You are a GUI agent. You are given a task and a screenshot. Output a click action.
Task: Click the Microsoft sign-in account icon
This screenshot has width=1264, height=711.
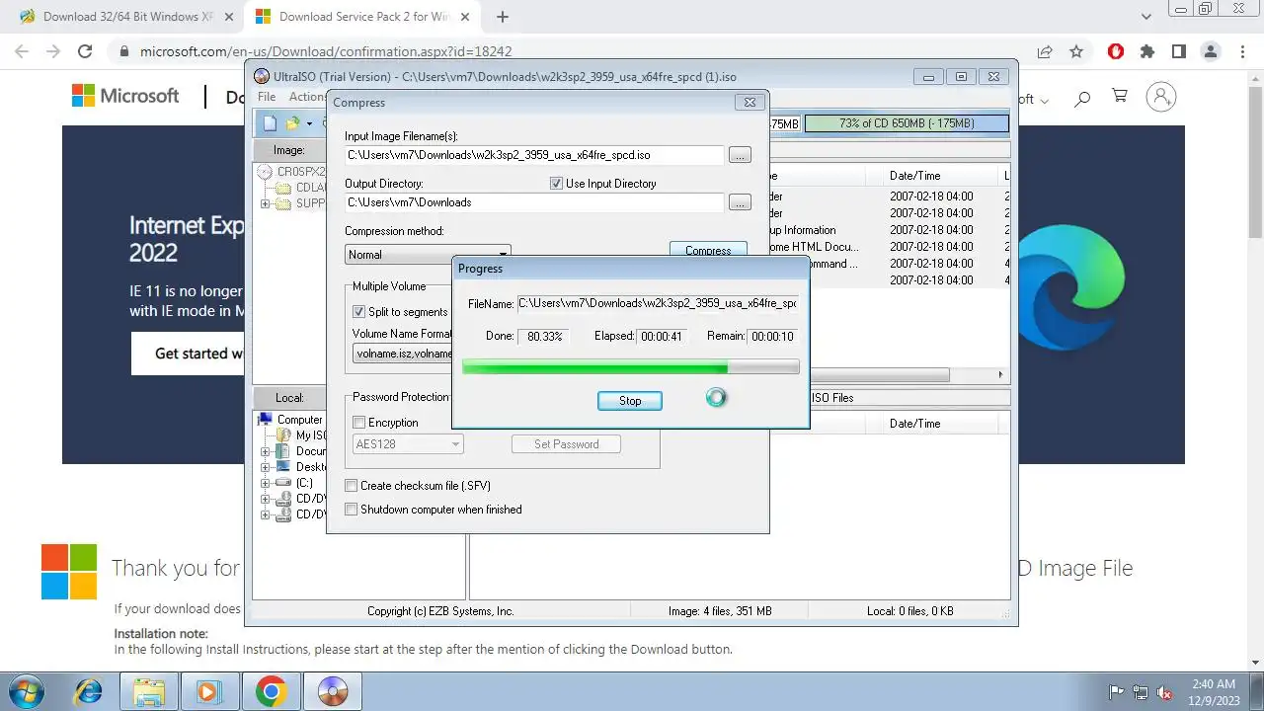(1161, 97)
